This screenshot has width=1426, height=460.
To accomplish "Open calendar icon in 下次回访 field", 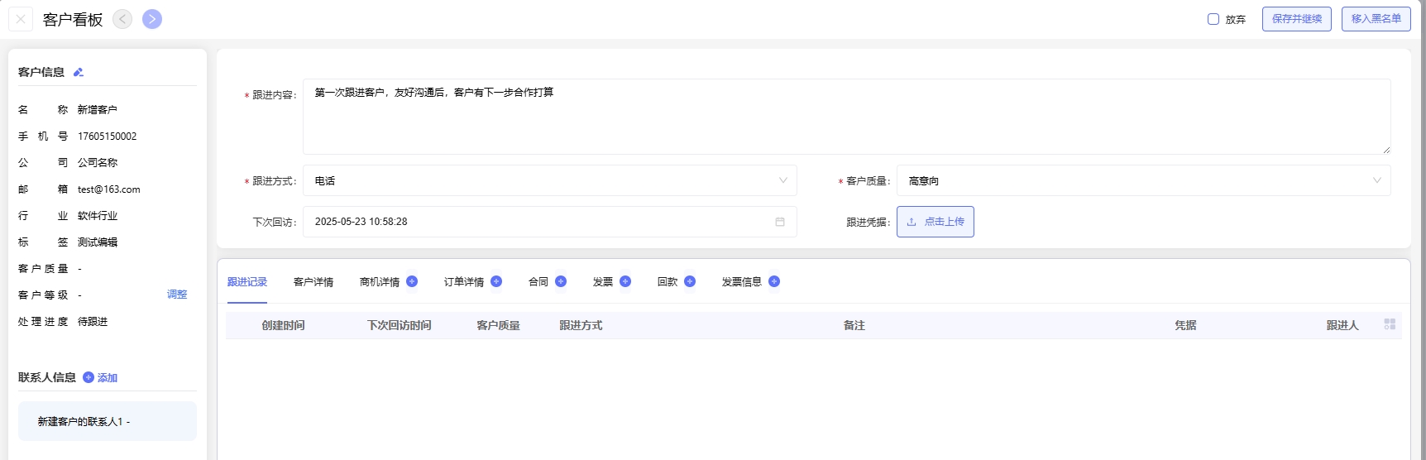I will click(779, 222).
